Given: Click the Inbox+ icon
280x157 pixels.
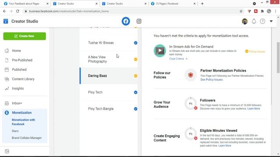Looking at the screenshot, I should (7, 103).
